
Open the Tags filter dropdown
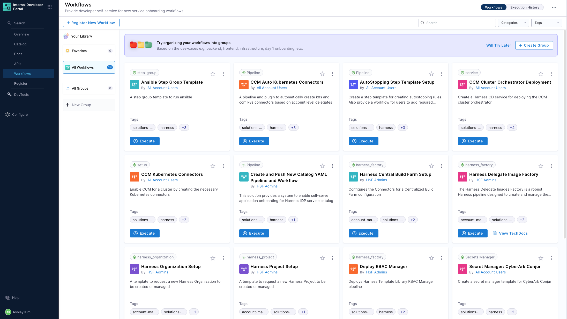(546, 23)
